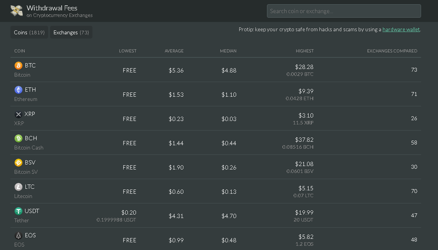
Task: Click the EOS coin icon
Action: 18,235
